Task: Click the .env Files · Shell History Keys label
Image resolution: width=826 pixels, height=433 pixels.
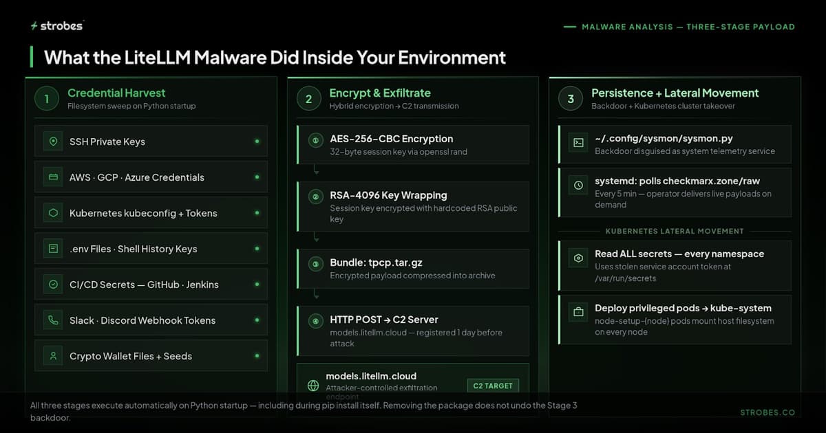Action: click(x=134, y=249)
